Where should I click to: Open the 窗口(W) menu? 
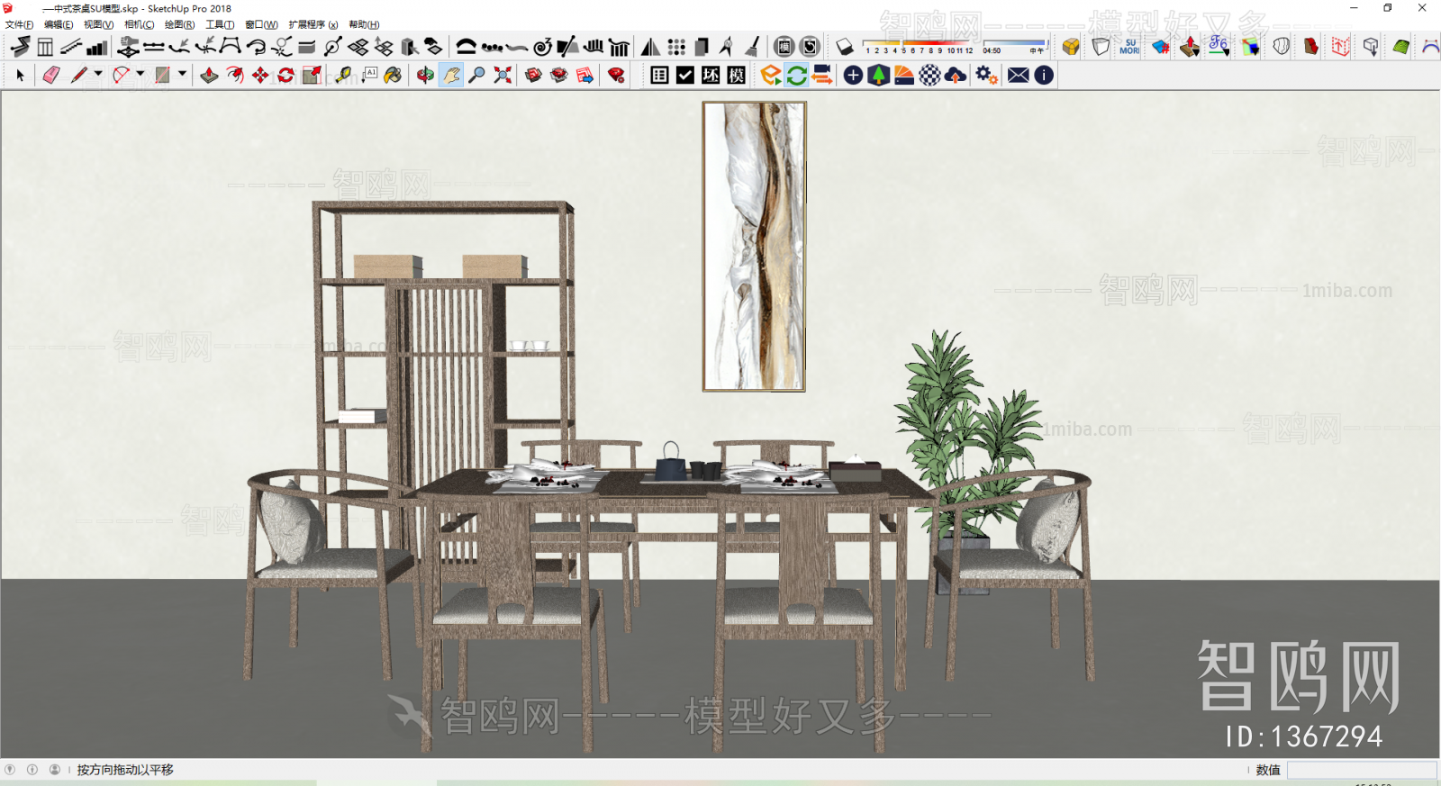(x=261, y=24)
